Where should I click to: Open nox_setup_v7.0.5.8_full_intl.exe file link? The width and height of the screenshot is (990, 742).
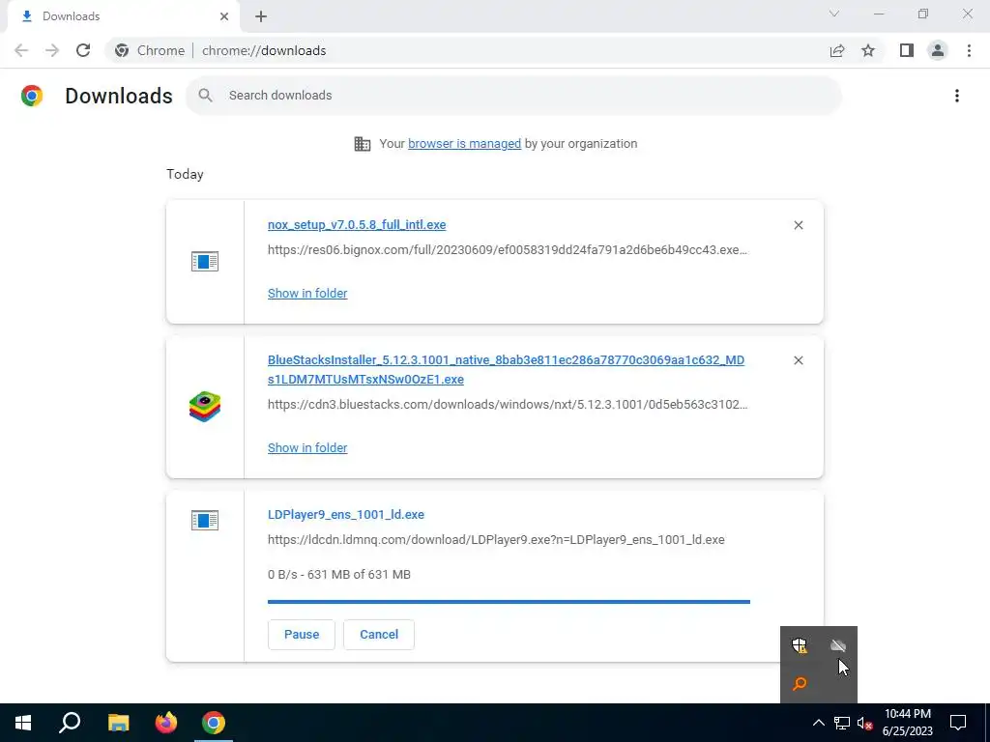357,224
